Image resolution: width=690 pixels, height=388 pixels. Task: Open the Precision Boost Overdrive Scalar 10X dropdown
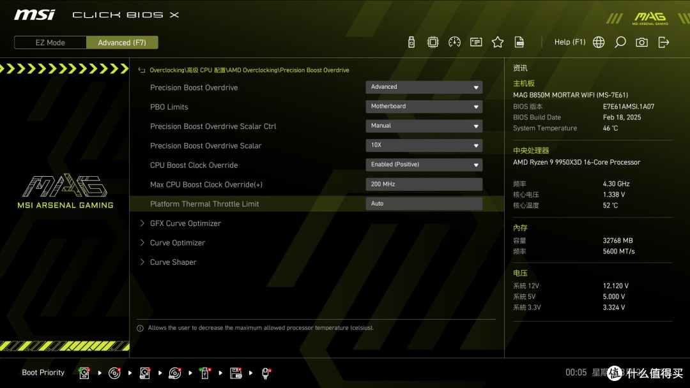tap(424, 145)
